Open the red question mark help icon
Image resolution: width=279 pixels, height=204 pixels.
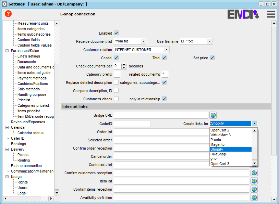(x=8, y=14)
